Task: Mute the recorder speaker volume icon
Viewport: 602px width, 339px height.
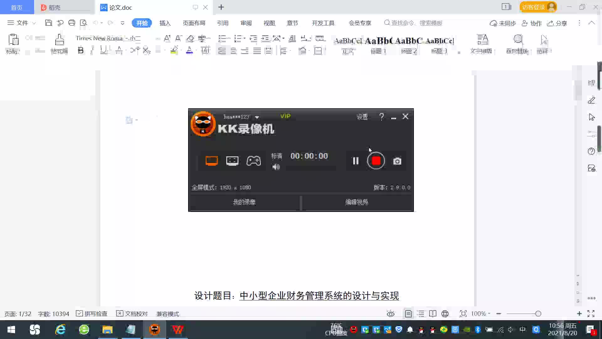Action: coord(276,167)
